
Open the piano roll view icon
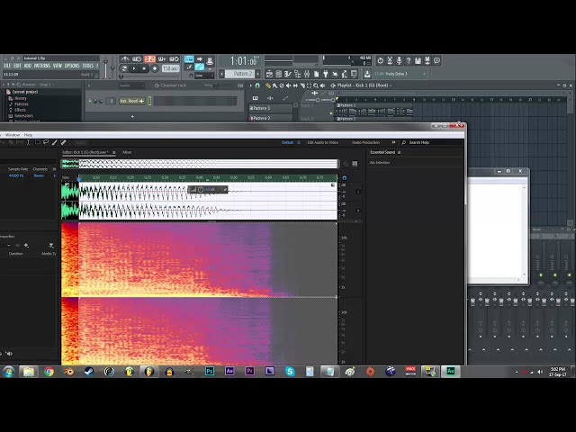pos(288,74)
